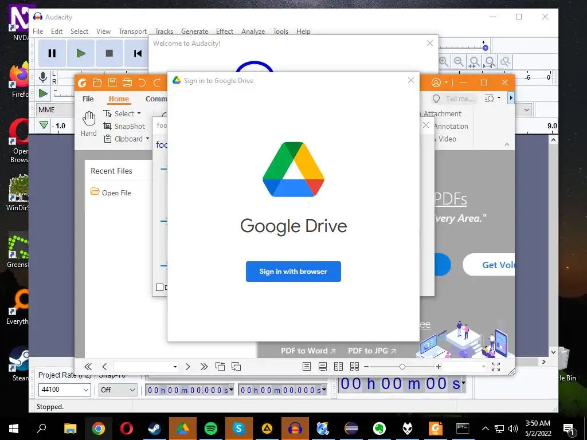Start playback with Audacity's Play button

coord(80,53)
